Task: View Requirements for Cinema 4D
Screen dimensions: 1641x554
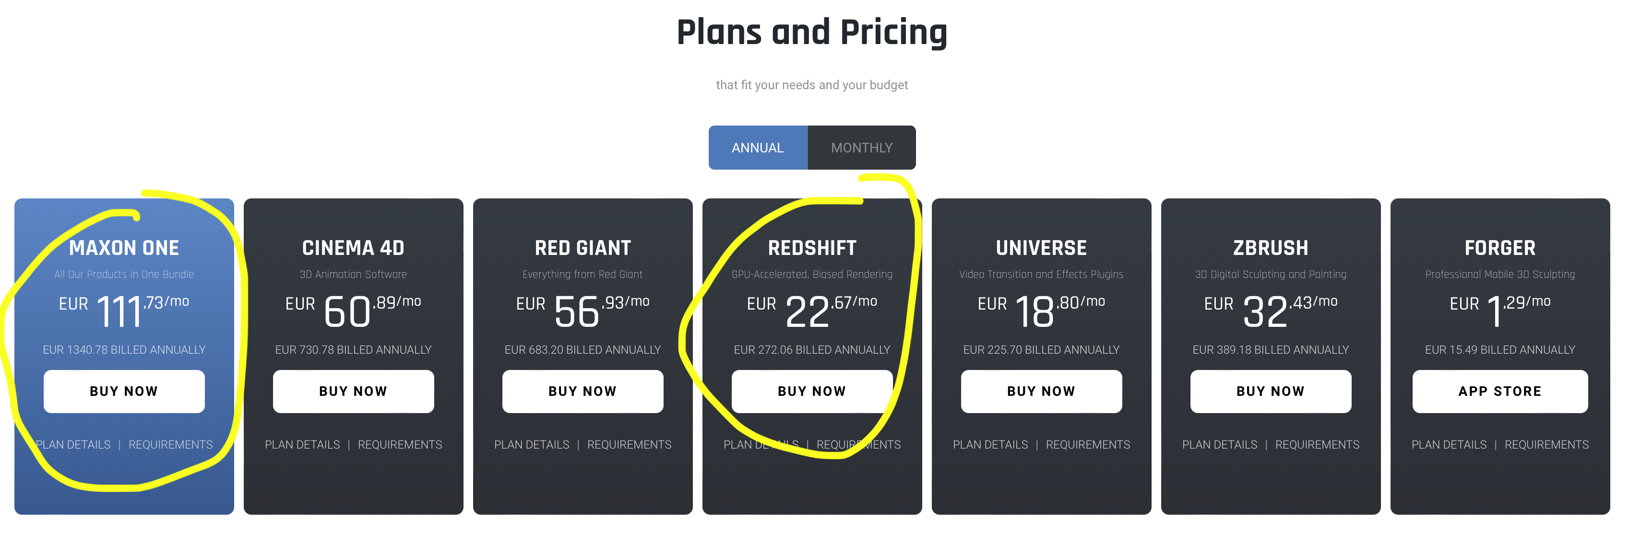Action: [400, 445]
